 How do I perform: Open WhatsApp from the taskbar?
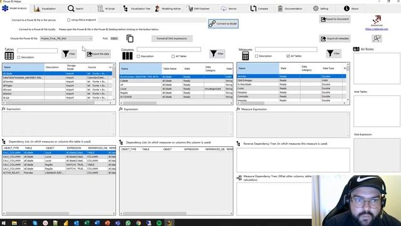[128, 223]
